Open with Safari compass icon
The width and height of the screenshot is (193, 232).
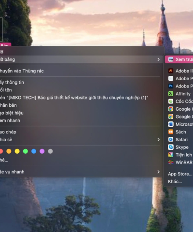click(171, 139)
